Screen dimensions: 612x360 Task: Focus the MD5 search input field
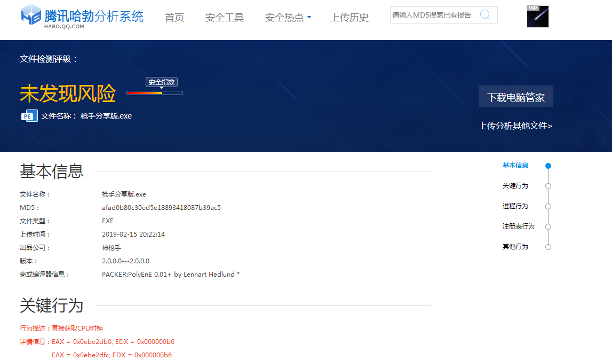[x=434, y=15]
